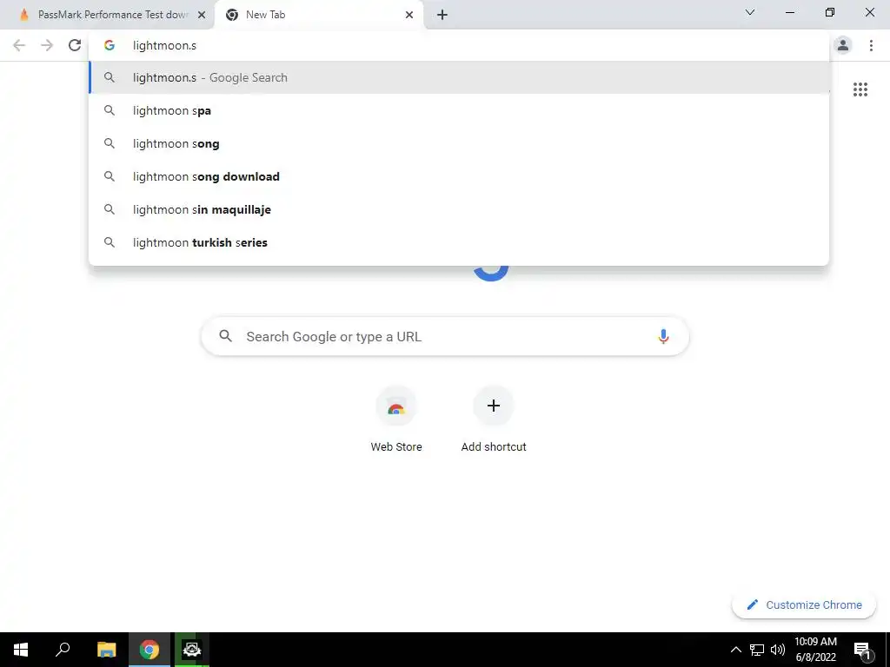This screenshot has height=667, width=890.
Task: Open the Chrome profile avatar icon
Action: [x=843, y=45]
